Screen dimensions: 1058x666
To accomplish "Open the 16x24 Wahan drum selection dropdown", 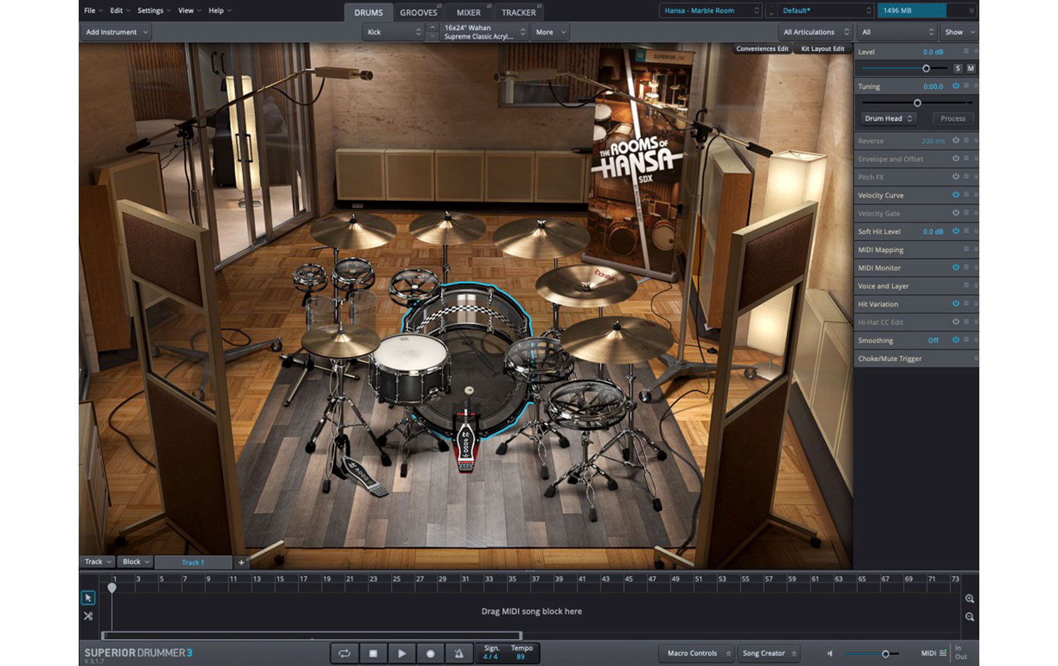I will click(x=484, y=32).
